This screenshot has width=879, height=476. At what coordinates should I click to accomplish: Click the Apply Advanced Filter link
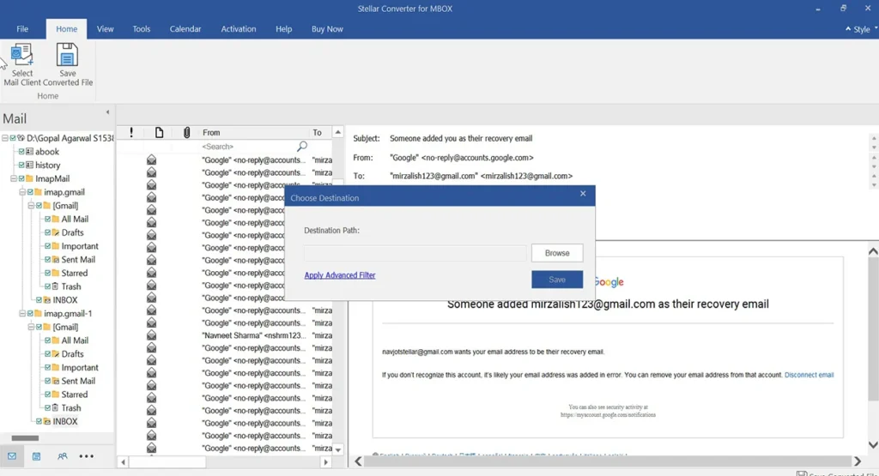click(x=340, y=275)
